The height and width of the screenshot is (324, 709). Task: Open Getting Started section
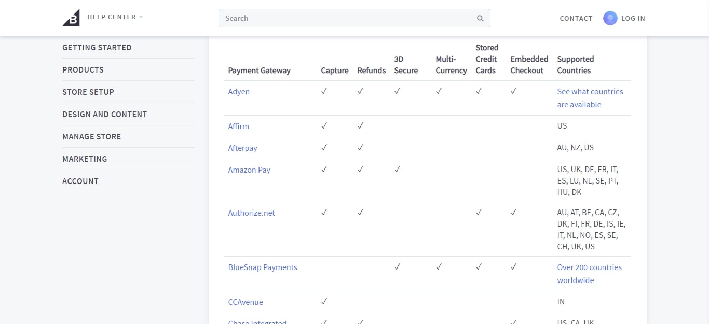(x=97, y=48)
